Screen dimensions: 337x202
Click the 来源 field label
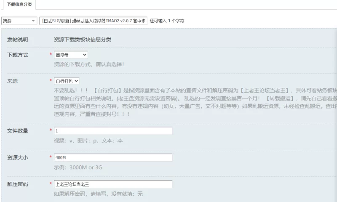tap(12, 81)
